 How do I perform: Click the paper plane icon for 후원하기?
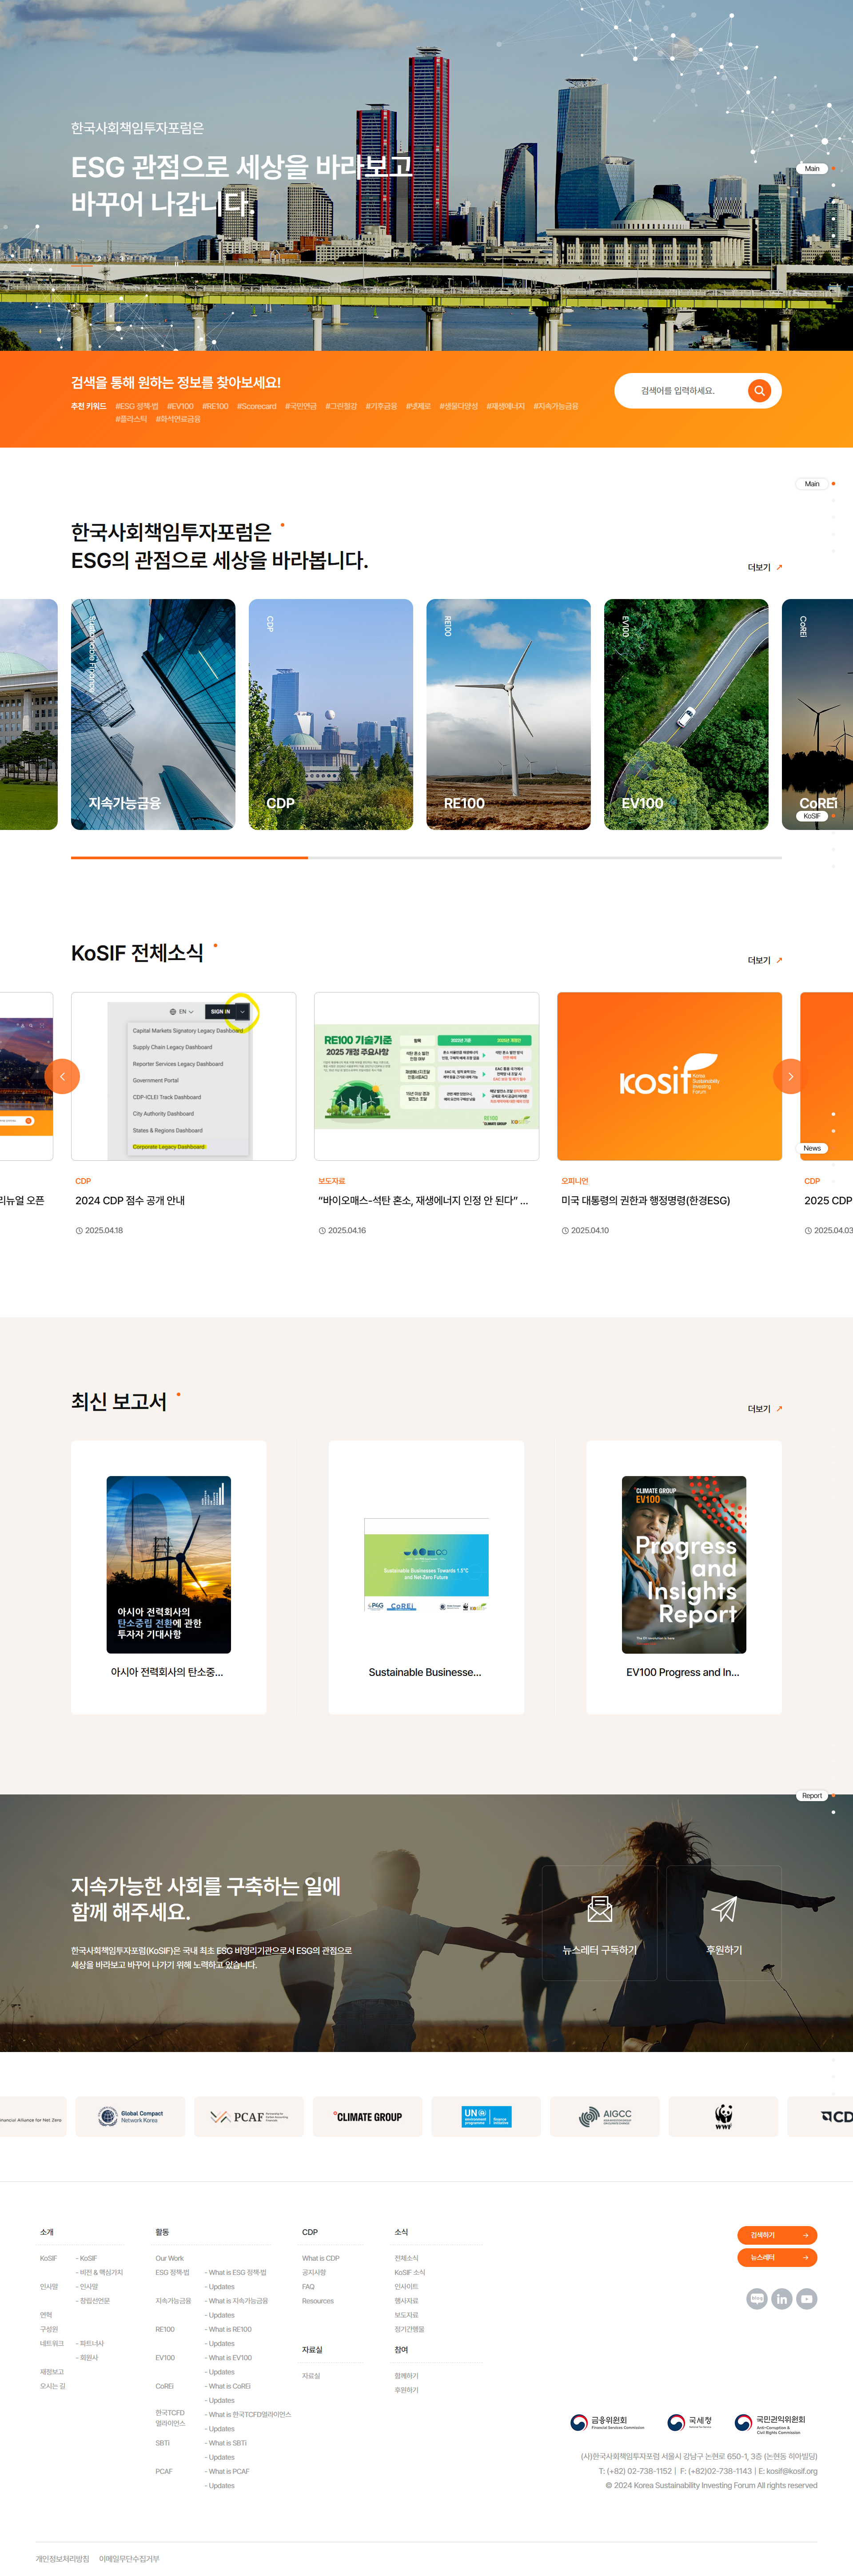click(x=724, y=1909)
